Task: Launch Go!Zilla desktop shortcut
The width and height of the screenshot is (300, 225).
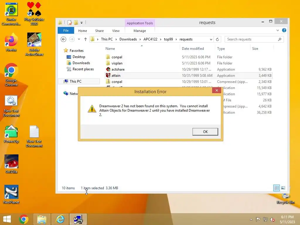Action: tap(11, 164)
